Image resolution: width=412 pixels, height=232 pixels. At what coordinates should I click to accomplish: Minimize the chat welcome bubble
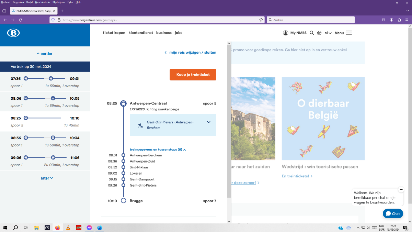[x=401, y=189]
